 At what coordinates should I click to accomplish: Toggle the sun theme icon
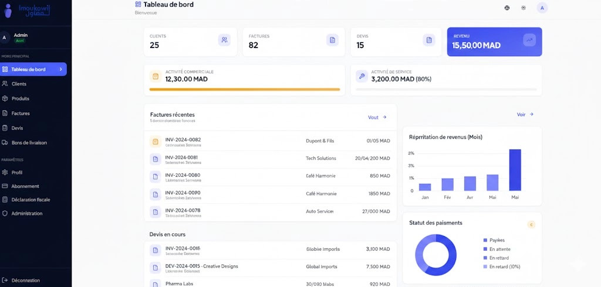[524, 8]
